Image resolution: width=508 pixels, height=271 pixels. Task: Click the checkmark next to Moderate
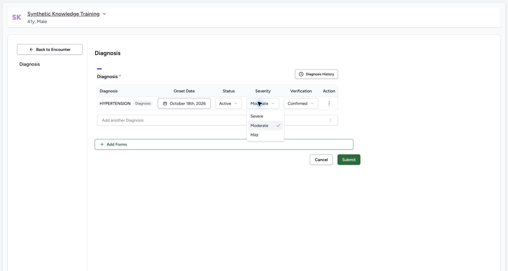pyautogui.click(x=278, y=126)
